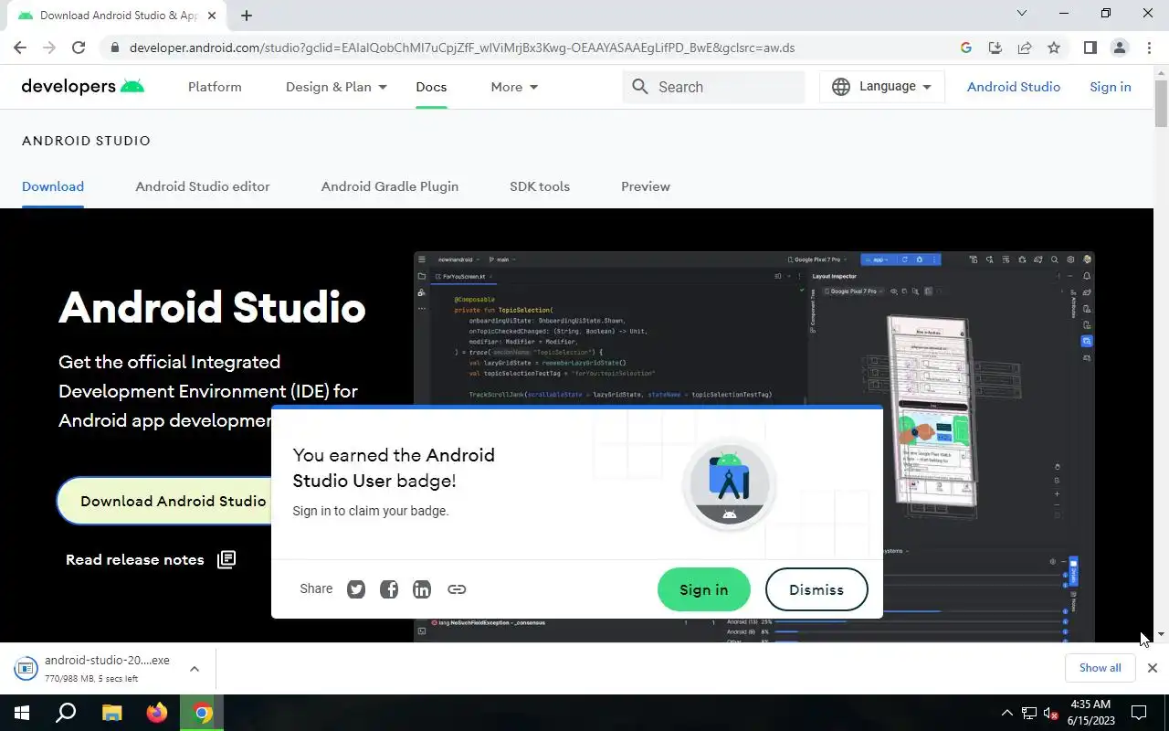Open the notification center icon
The width and height of the screenshot is (1169, 731).
(1139, 713)
